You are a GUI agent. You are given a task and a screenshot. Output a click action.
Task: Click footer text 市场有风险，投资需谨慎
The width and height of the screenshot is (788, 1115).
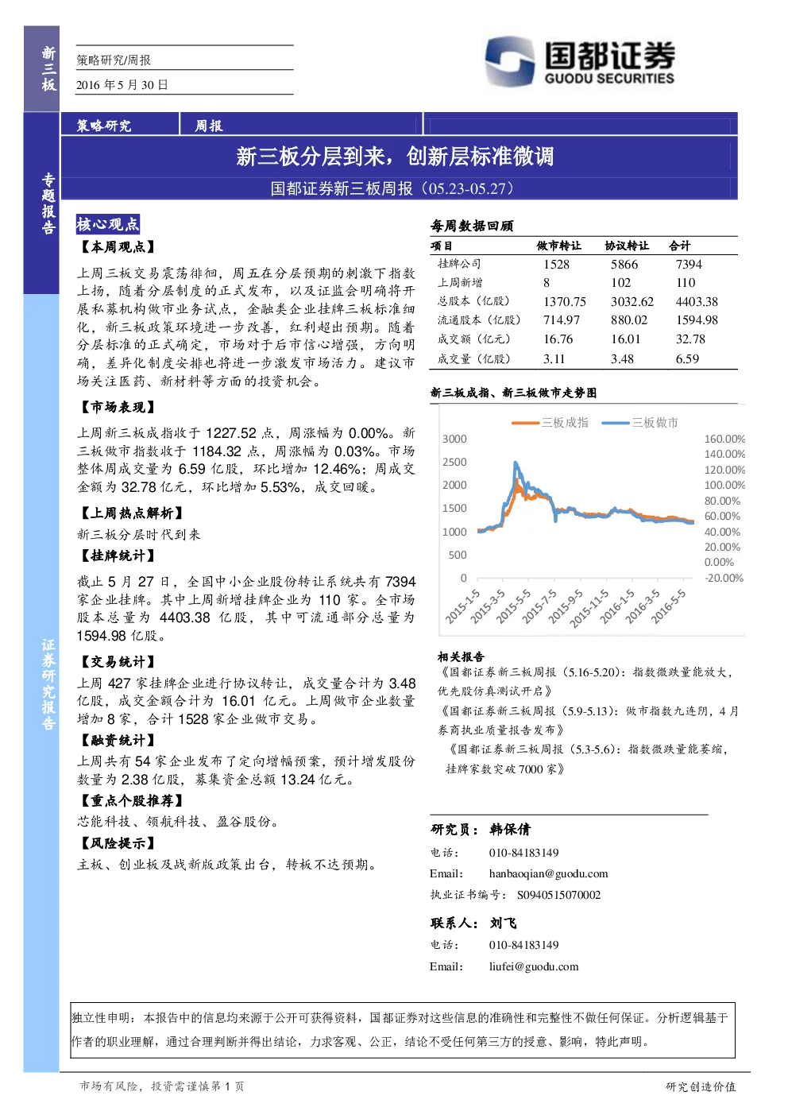coord(145,1086)
